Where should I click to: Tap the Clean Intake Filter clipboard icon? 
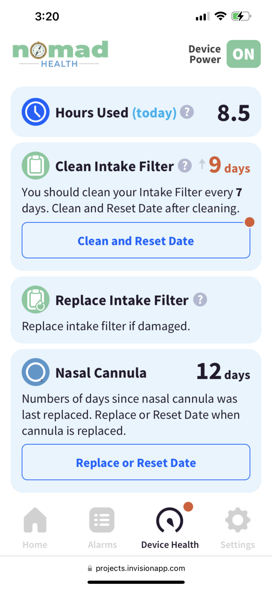[35, 166]
